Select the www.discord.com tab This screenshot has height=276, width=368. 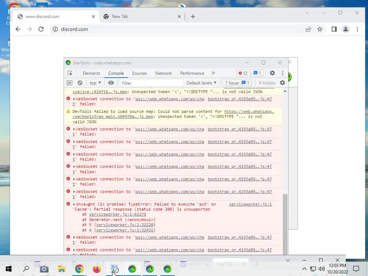[56, 17]
